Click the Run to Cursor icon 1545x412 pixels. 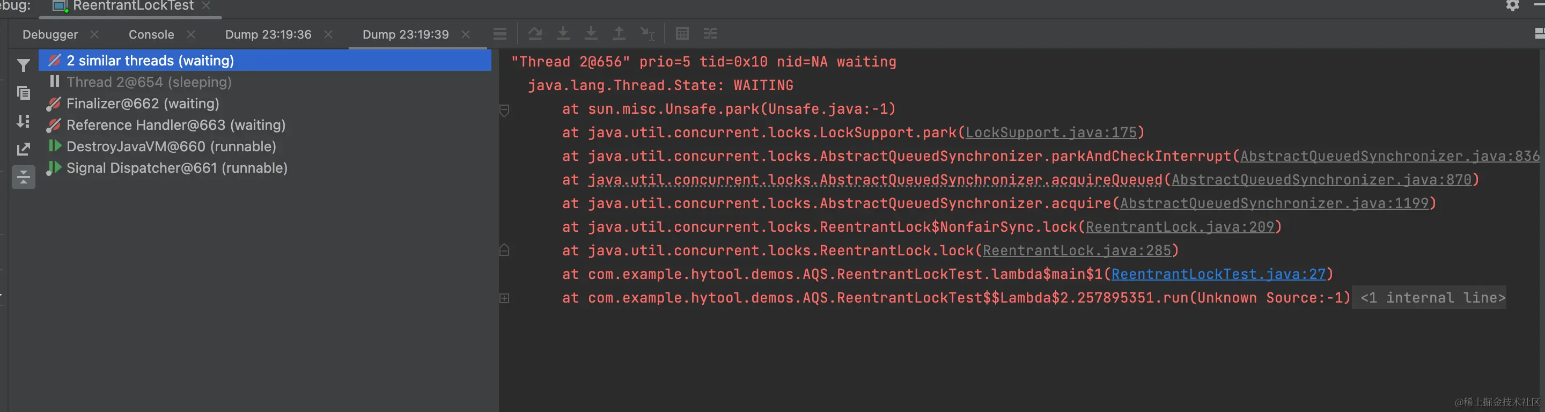pos(647,34)
